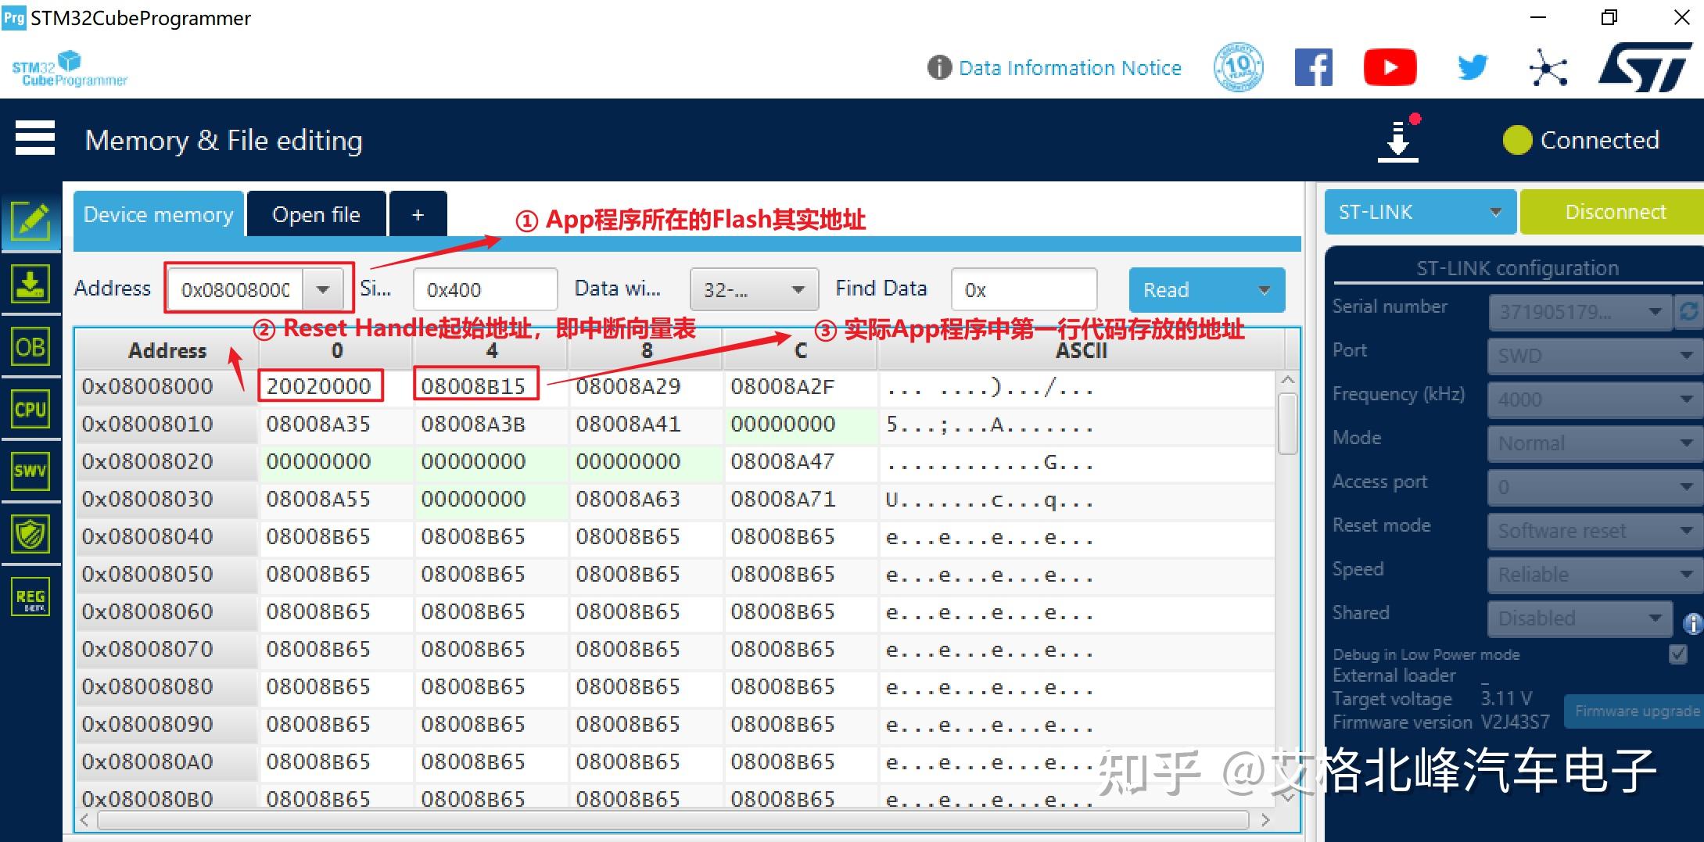Screen dimensions: 1704x842
Task: Click the Find Data input field
Action: (1023, 289)
